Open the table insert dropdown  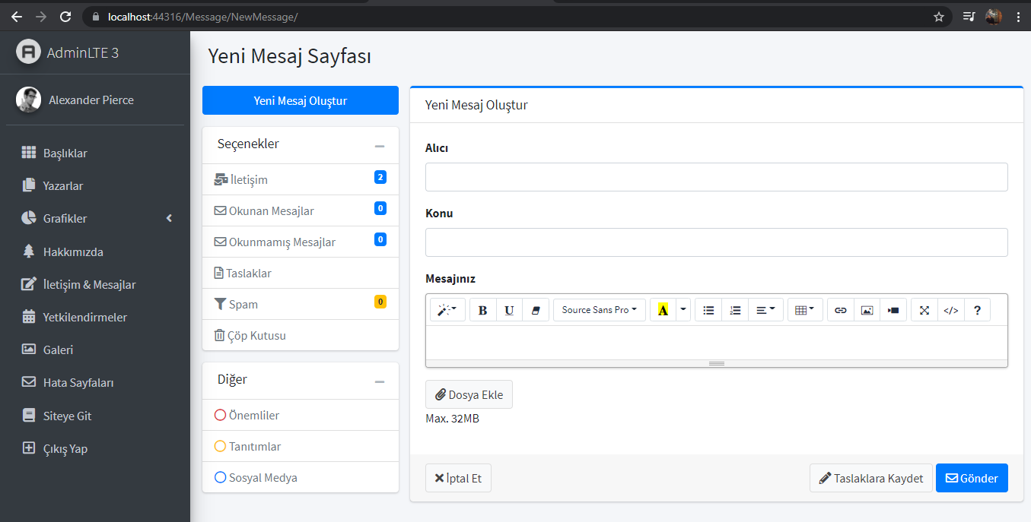804,309
